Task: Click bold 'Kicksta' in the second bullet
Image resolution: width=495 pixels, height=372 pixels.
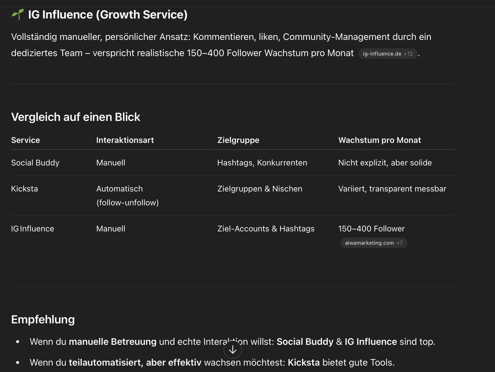Action: click(x=304, y=362)
